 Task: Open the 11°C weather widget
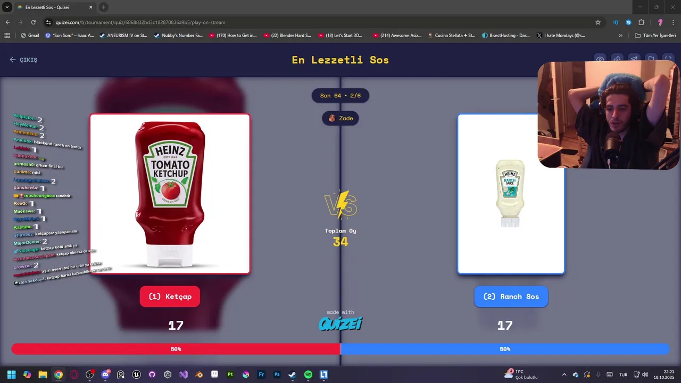point(521,374)
